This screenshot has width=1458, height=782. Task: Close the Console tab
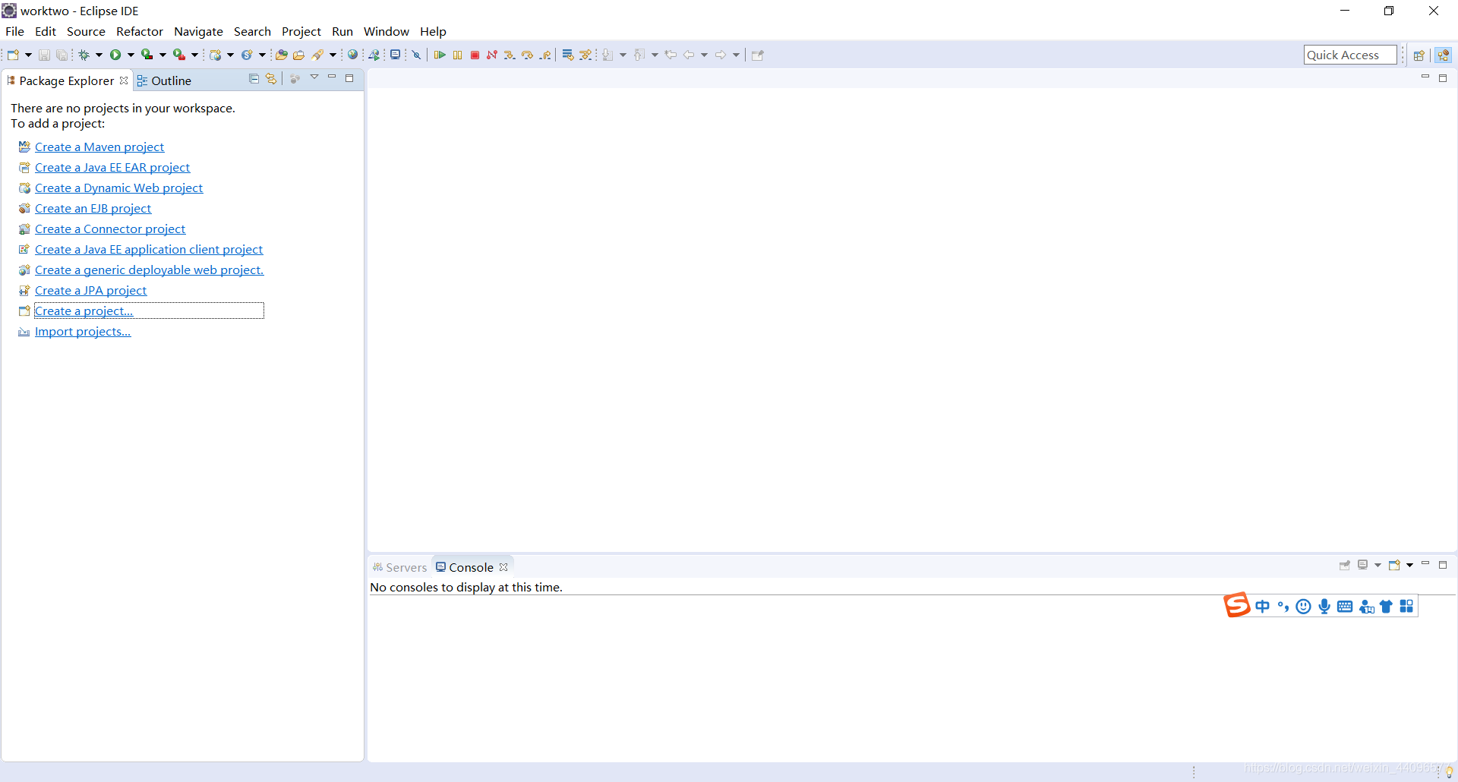coord(503,567)
